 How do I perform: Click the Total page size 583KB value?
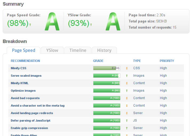click(161, 21)
